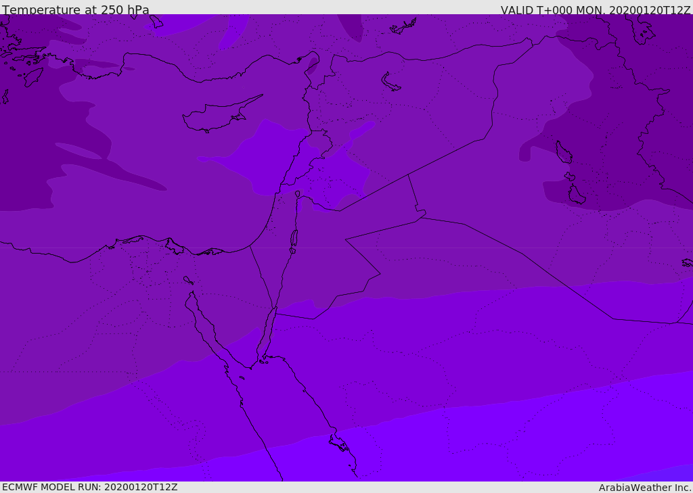This screenshot has height=493, width=693.
Task: Click the 'ArabiaWeather Inc' credit text
Action: pyautogui.click(x=644, y=488)
